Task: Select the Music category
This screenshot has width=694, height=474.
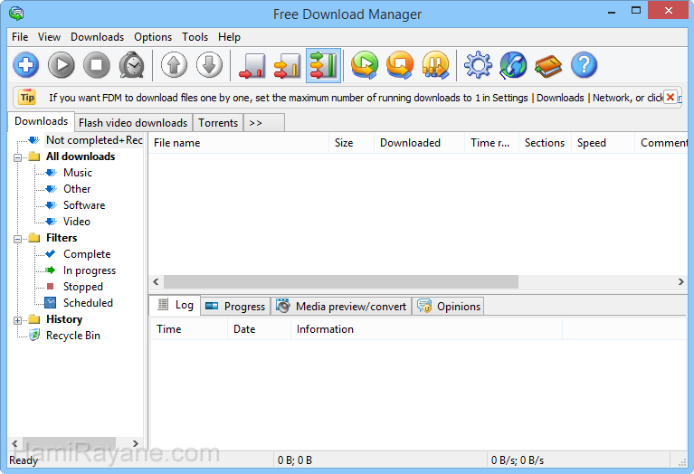Action: click(78, 173)
